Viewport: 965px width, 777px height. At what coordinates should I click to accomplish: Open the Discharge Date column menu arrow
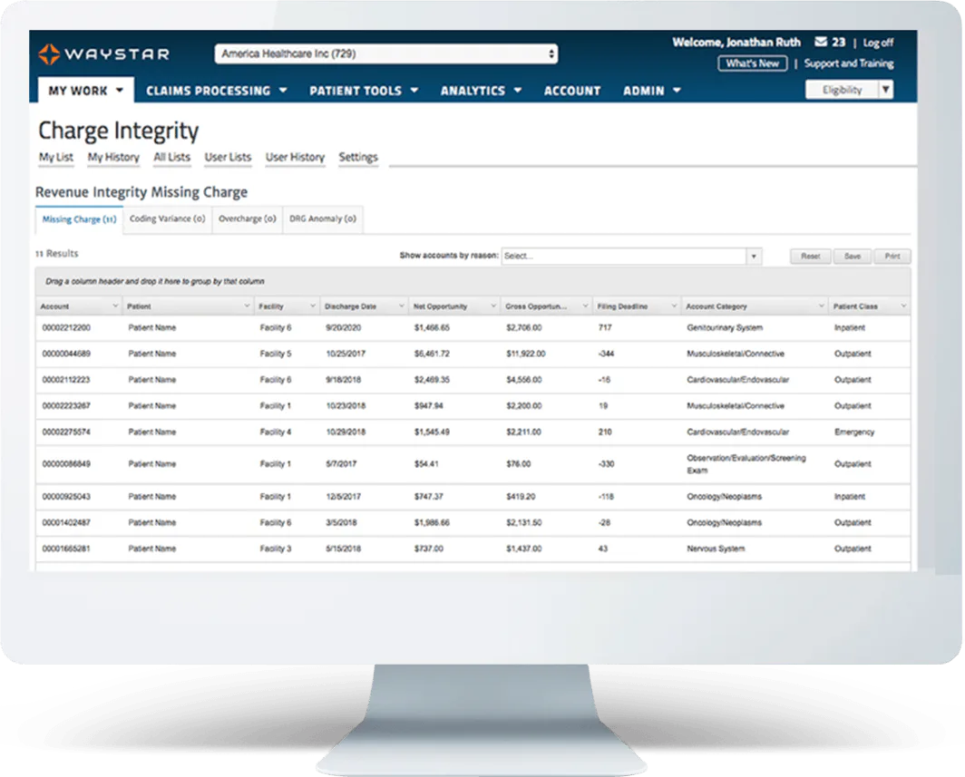point(401,306)
